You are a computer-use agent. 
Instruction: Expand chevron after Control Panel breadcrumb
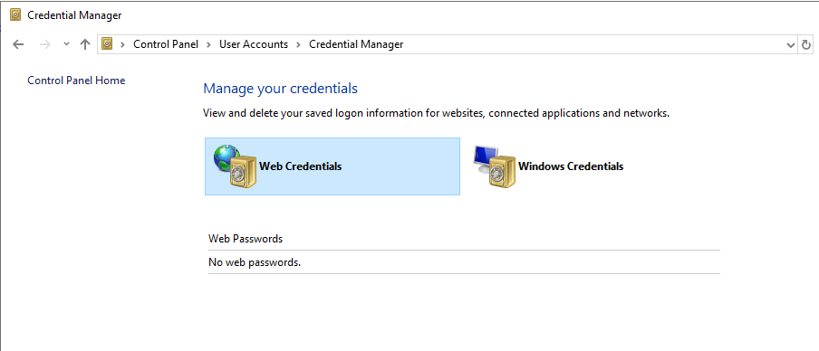pyautogui.click(x=208, y=44)
